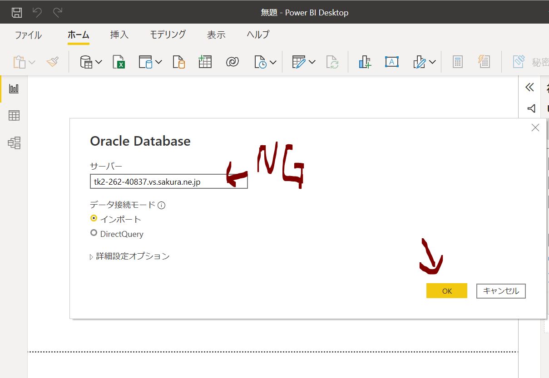Click the New Visual chart icon
This screenshot has width=549, height=378.
pyautogui.click(x=365, y=62)
